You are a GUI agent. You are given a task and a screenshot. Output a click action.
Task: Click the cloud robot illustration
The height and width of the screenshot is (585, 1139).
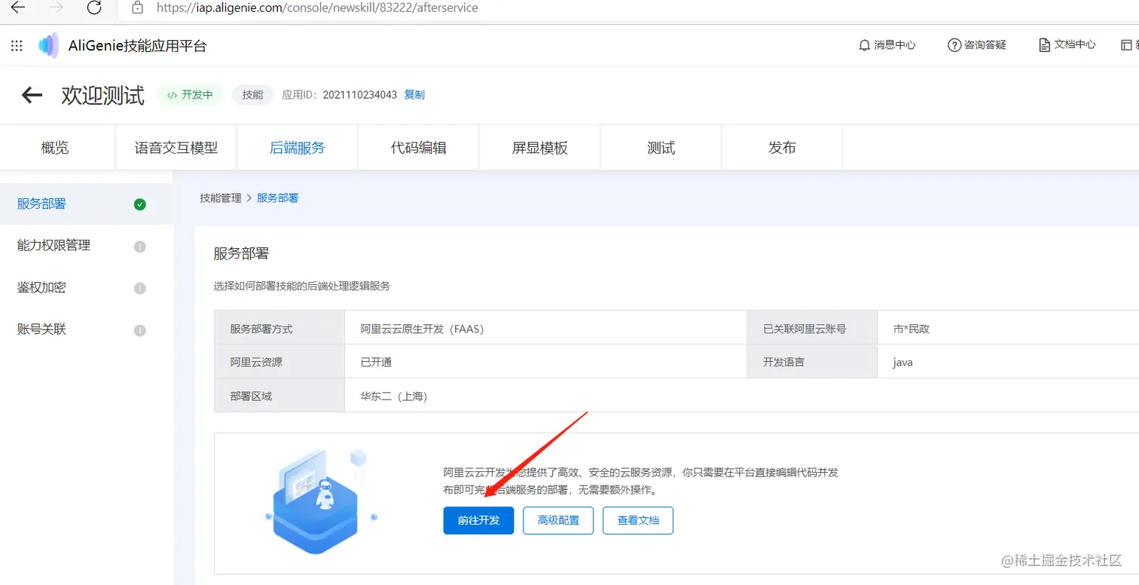322,500
